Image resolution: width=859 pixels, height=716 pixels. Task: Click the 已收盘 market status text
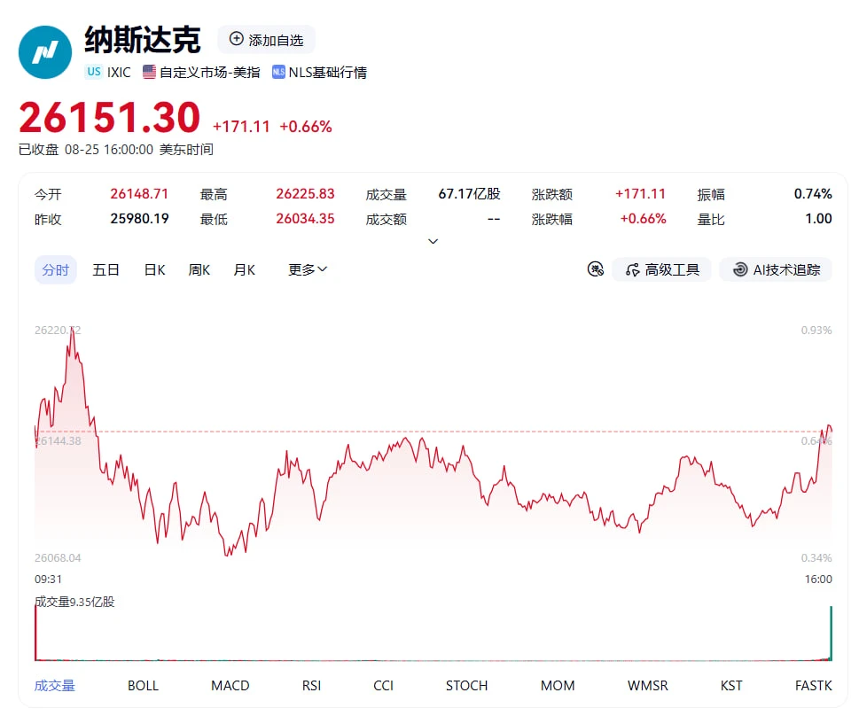tap(38, 150)
